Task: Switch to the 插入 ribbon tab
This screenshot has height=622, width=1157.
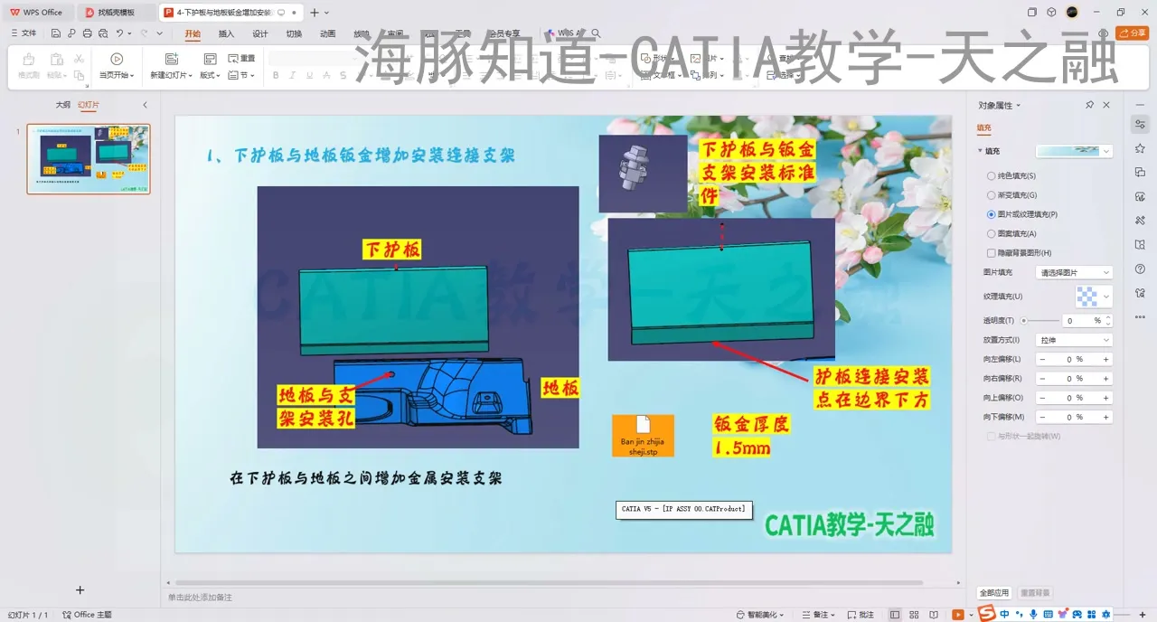Action: [x=224, y=33]
